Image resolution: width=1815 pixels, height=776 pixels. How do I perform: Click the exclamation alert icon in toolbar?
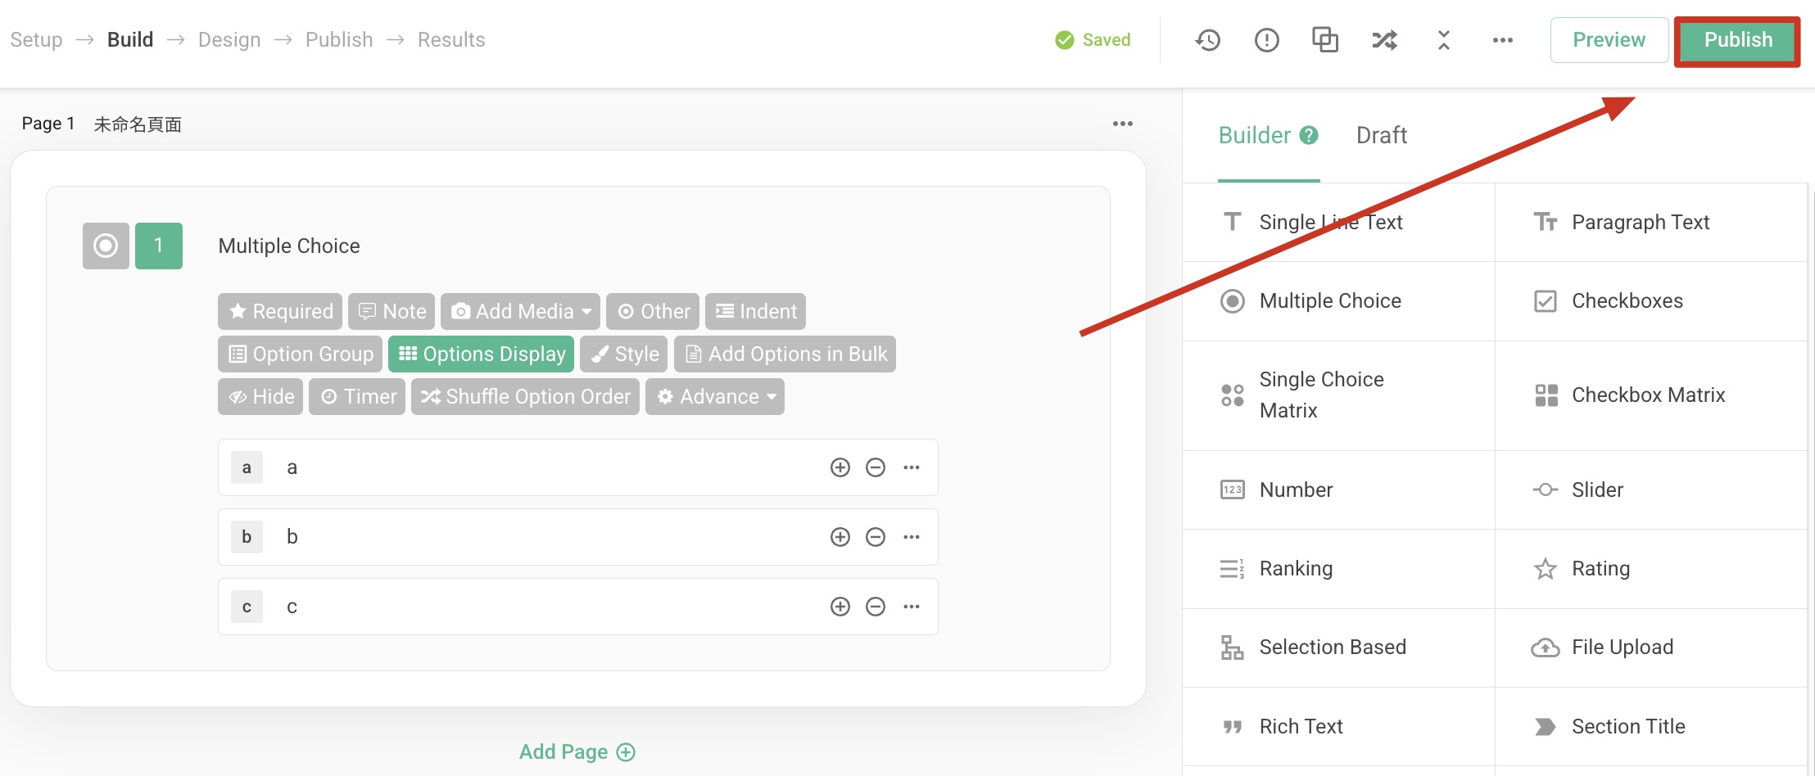tap(1266, 40)
